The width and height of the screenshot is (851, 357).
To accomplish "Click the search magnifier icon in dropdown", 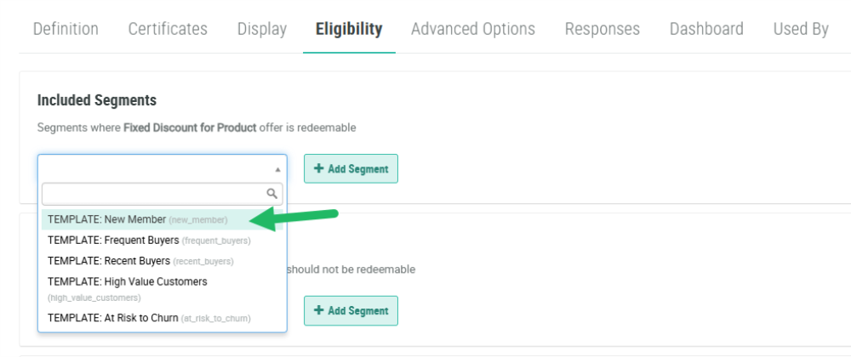I will 272,194.
